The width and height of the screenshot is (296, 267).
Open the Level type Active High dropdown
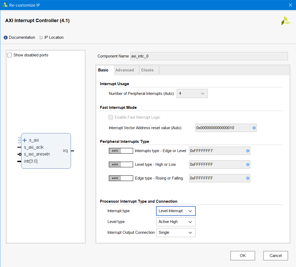(176, 222)
